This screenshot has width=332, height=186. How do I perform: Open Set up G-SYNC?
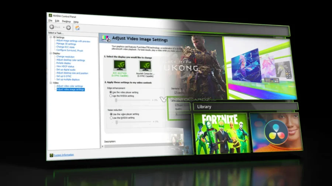(64, 76)
